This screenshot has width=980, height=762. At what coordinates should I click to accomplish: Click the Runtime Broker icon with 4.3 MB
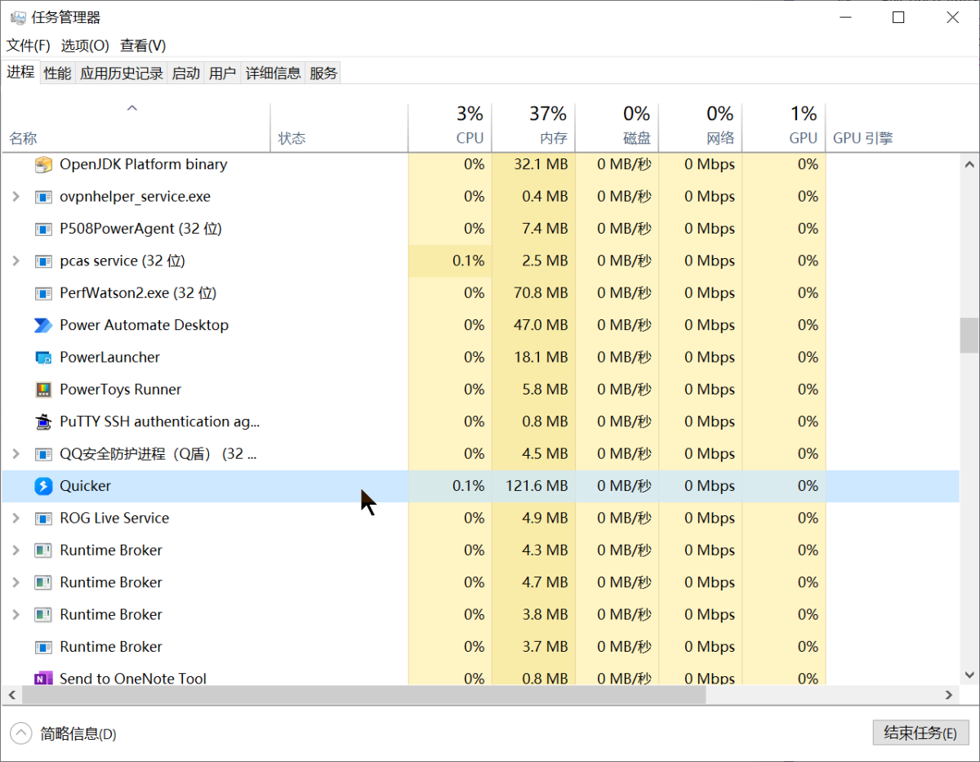[x=43, y=550]
